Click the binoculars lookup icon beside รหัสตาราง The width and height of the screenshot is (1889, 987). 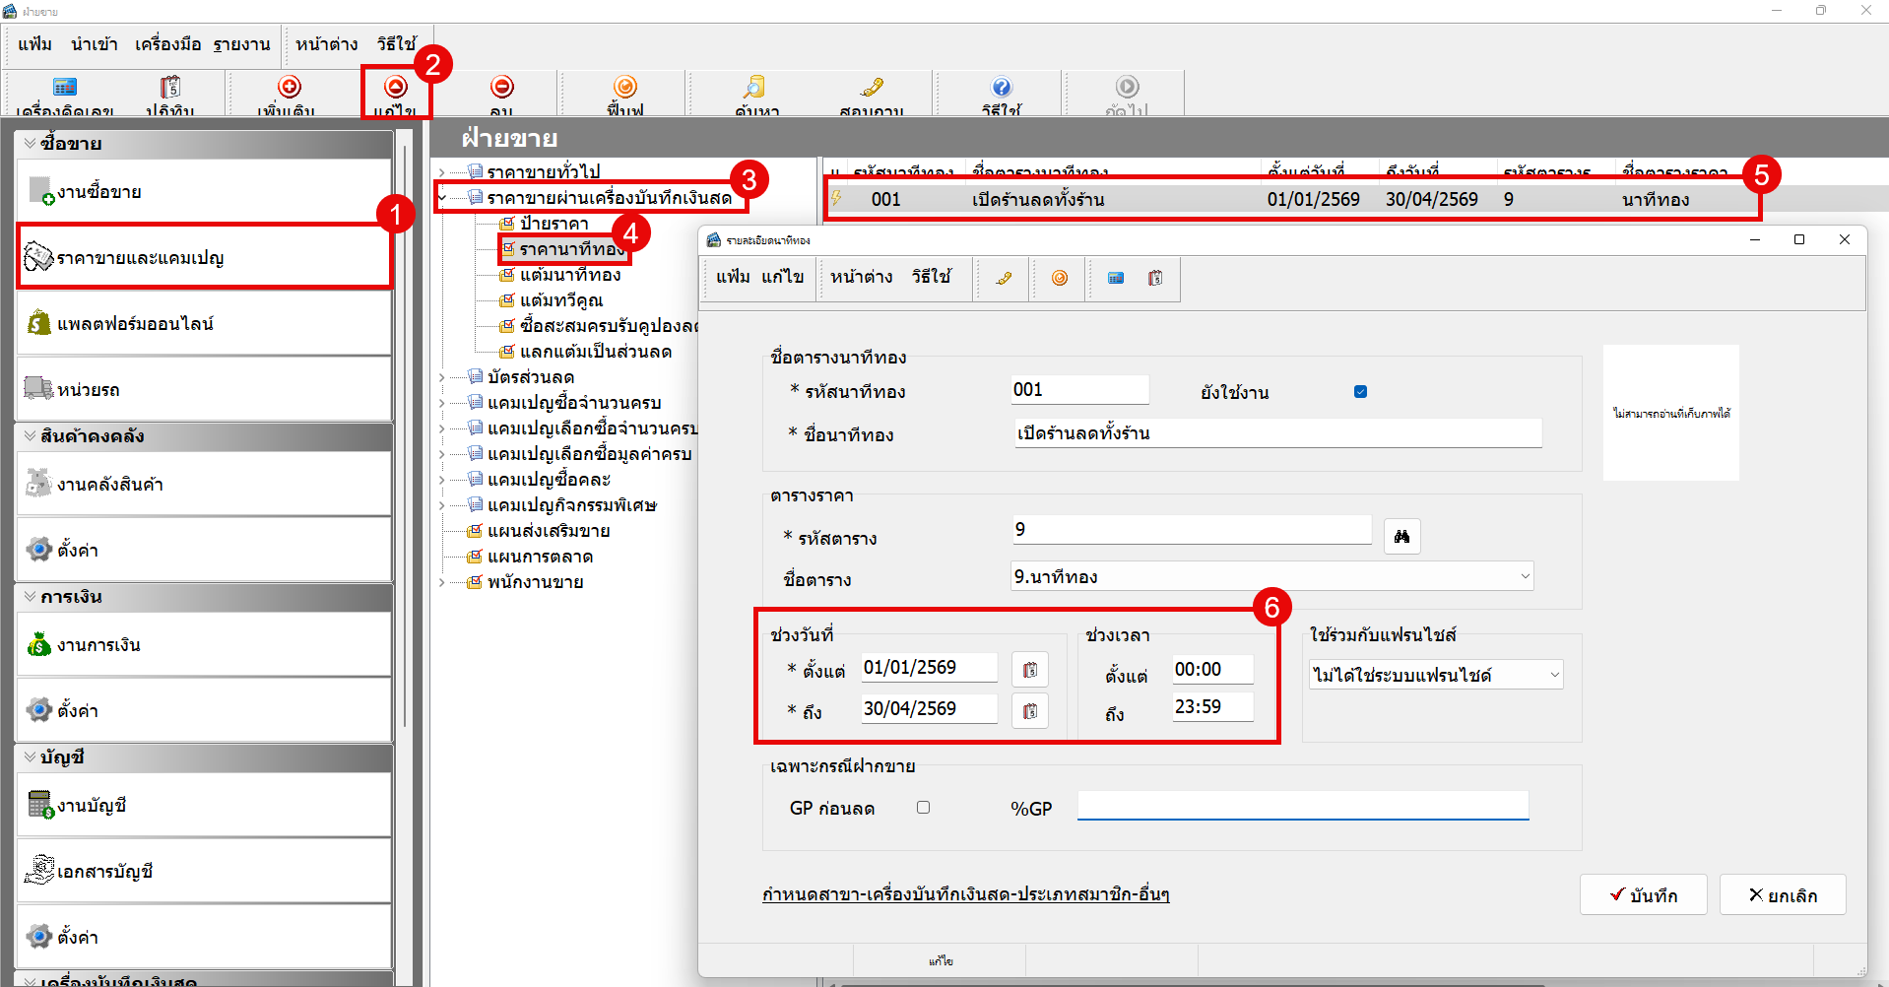click(1402, 536)
